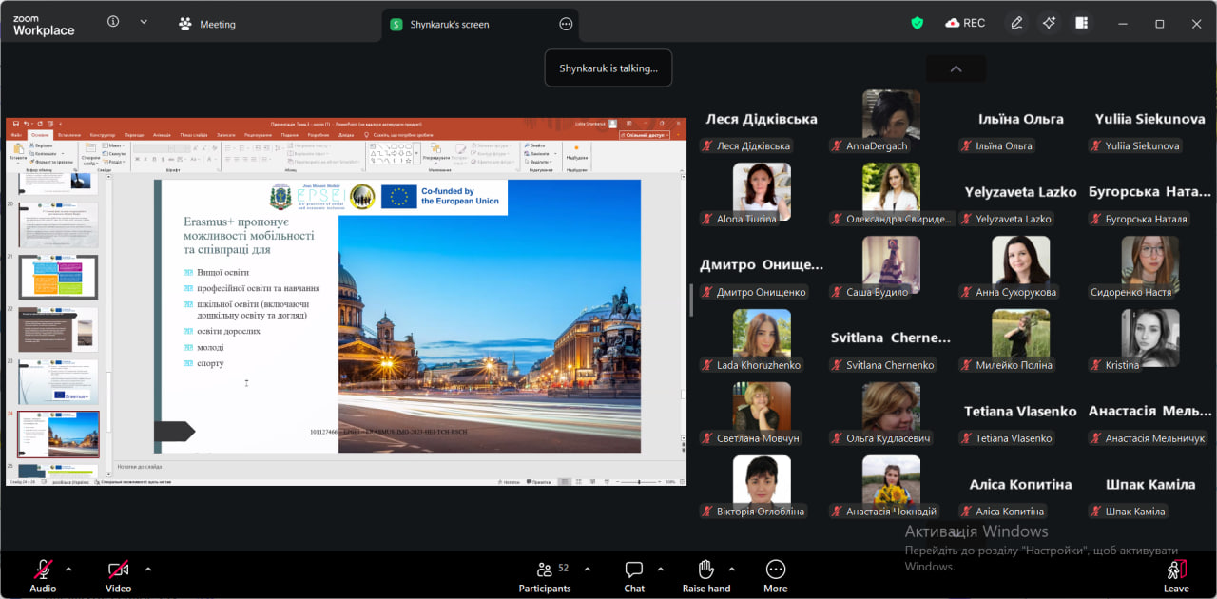Open the More options menu

[775, 575]
